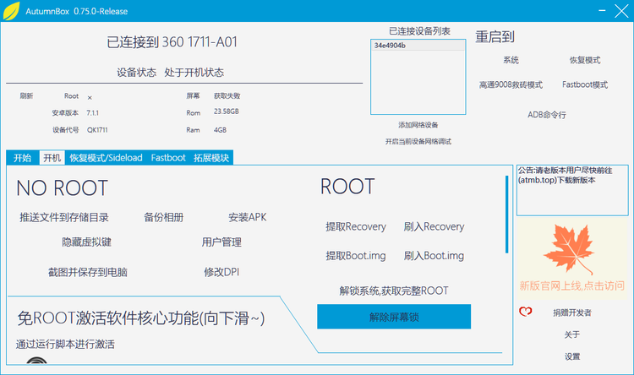This screenshot has height=375, width=634.
Task: Select the 拓展模块 tab
Action: coord(211,158)
